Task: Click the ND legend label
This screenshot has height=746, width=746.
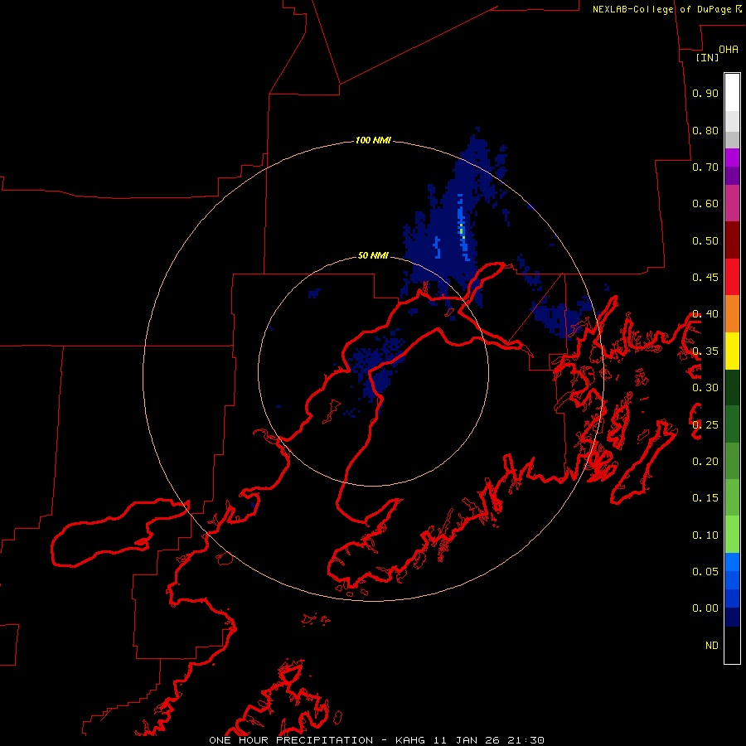Action: (x=712, y=646)
